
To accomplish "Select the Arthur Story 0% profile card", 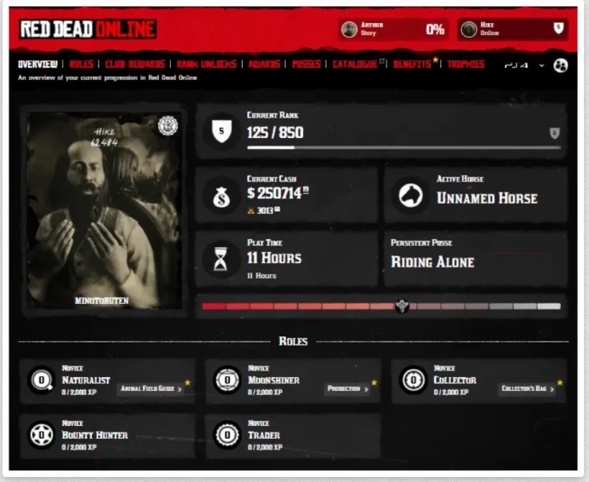I will pyautogui.click(x=393, y=29).
